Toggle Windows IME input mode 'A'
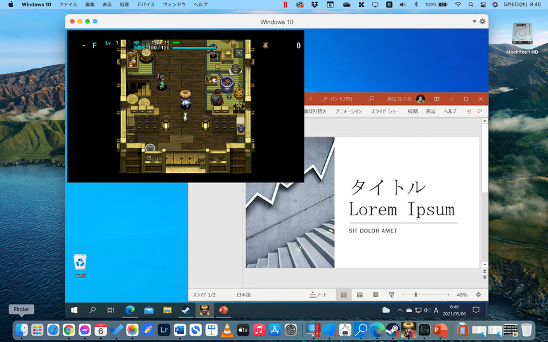 (436, 310)
